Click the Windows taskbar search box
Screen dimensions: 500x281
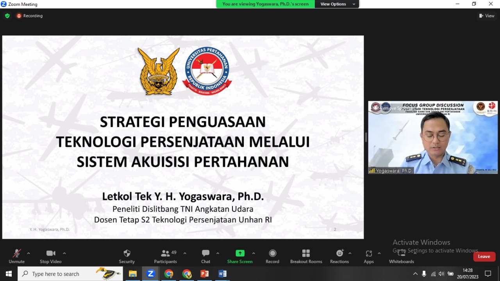pyautogui.click(x=70, y=274)
